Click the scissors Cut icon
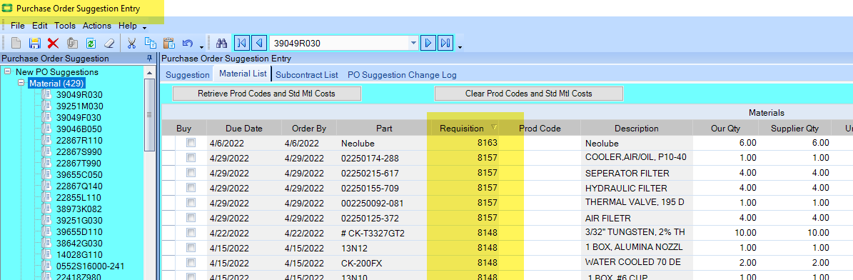 (131, 43)
